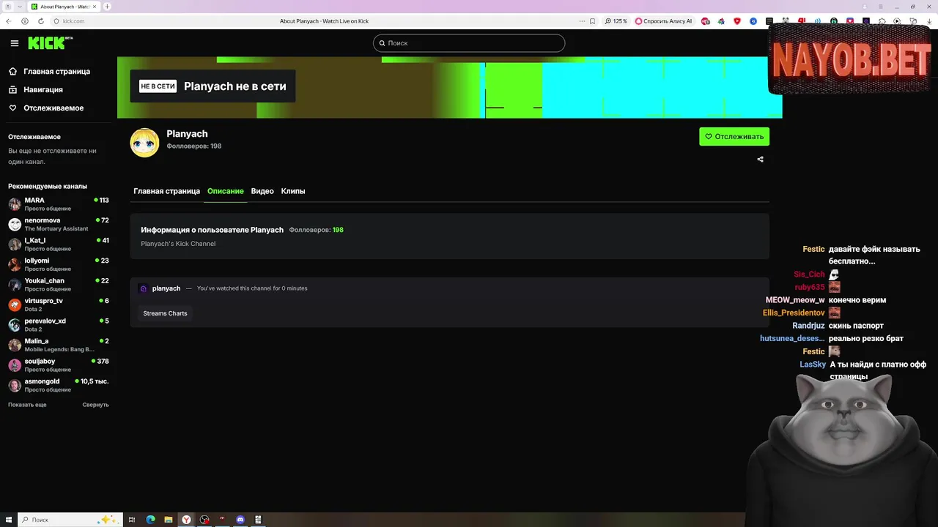The height and width of the screenshot is (527, 938).
Task: Open the MARA recommended channel
Action: point(59,204)
